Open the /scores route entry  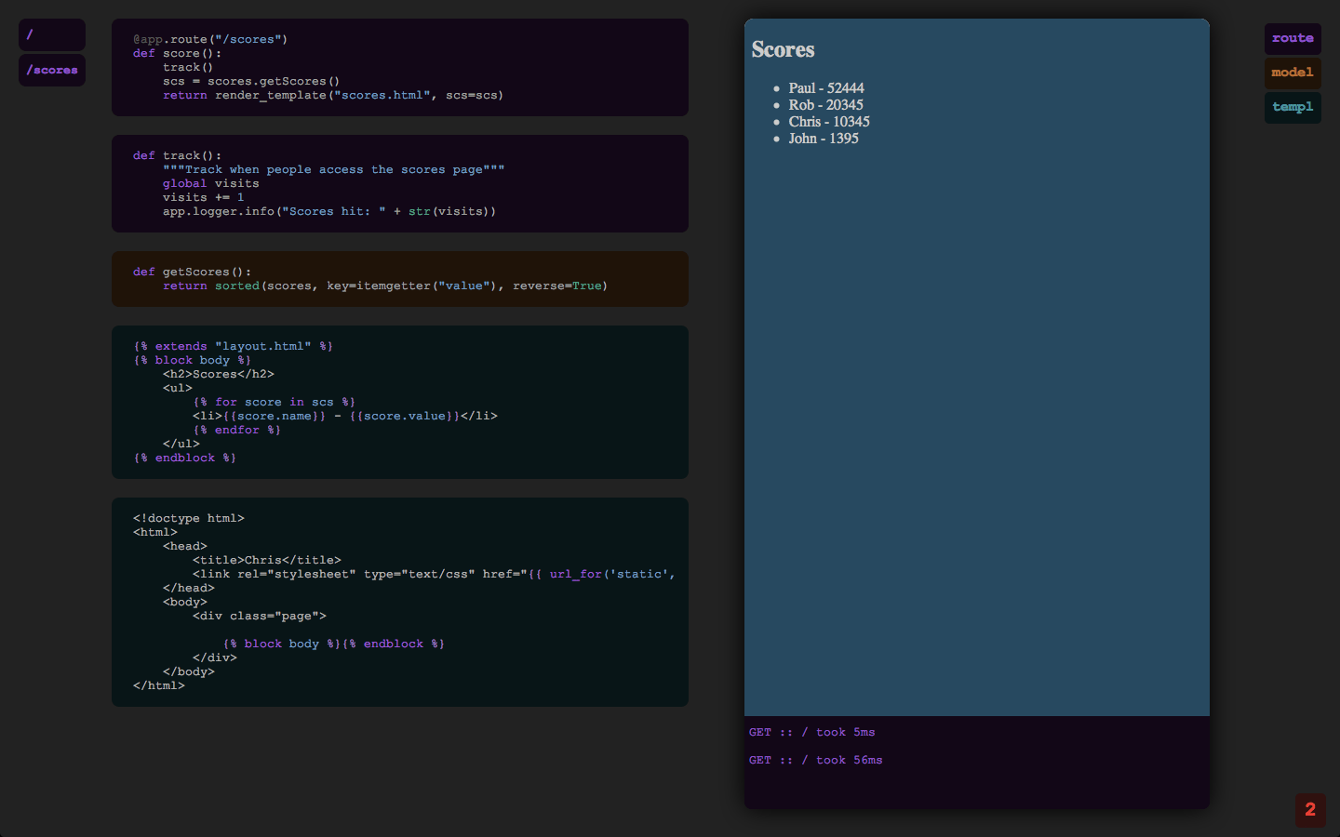tap(52, 70)
